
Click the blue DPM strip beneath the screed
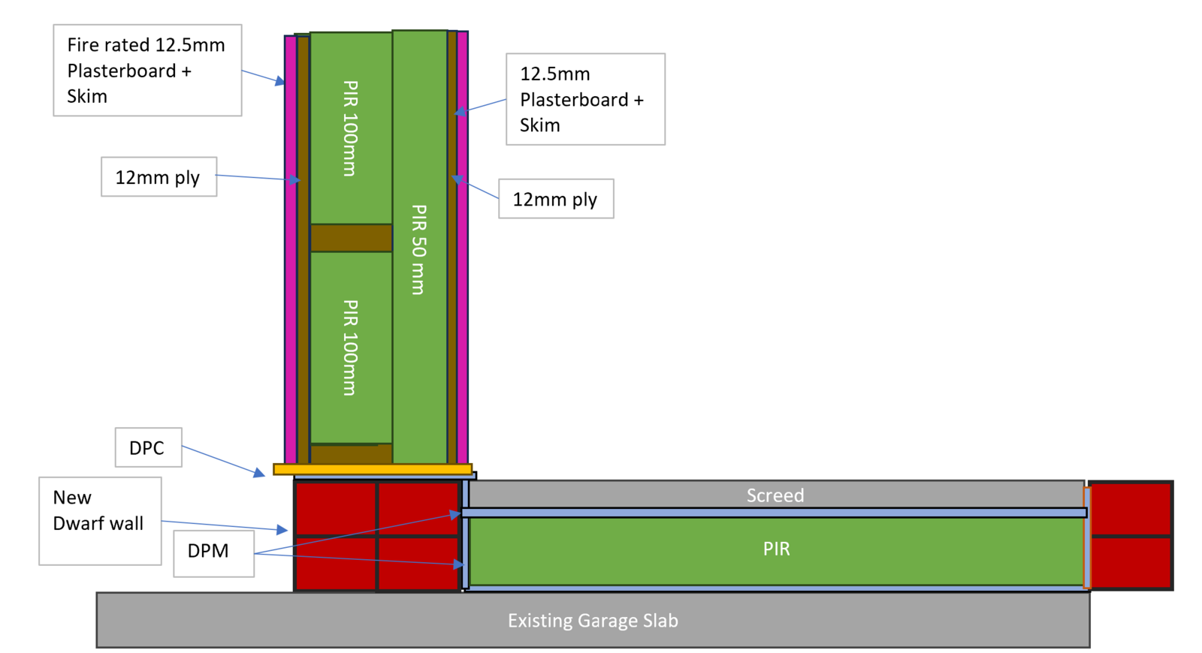click(774, 513)
